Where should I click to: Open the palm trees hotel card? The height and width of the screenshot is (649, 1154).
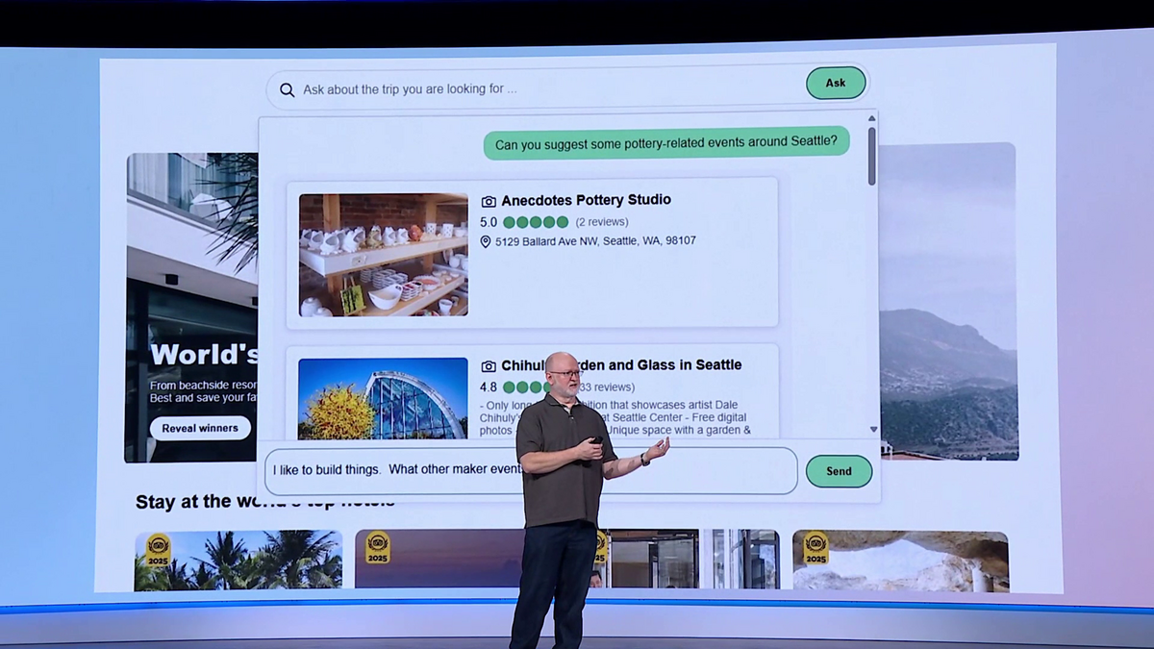[238, 560]
